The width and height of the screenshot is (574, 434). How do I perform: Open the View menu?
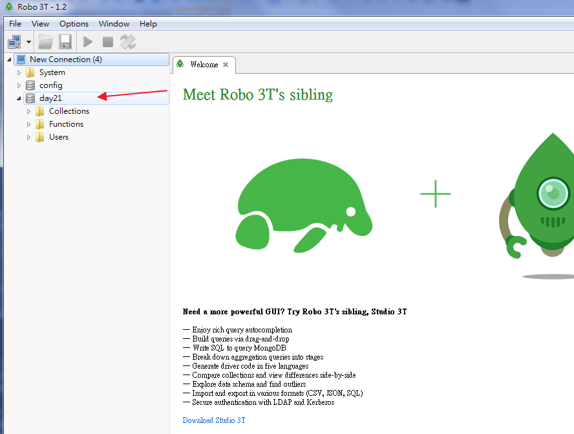(x=40, y=24)
